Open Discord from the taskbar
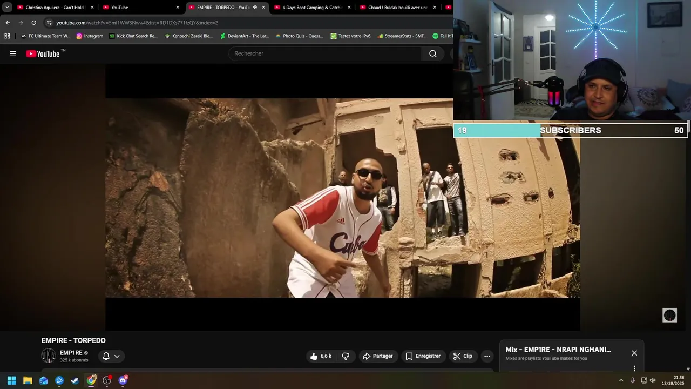This screenshot has width=691, height=389. pyautogui.click(x=123, y=380)
